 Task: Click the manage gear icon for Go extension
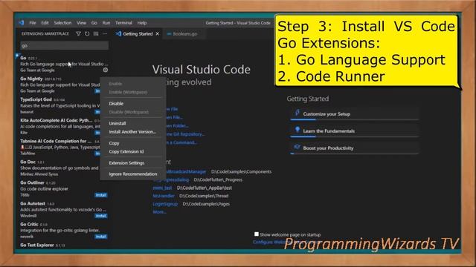click(106, 70)
